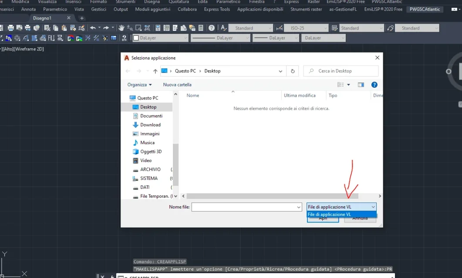Image resolution: width=462 pixels, height=278 pixels.
Task: Open the lineweight DaLayer dropdown
Action: point(276,38)
